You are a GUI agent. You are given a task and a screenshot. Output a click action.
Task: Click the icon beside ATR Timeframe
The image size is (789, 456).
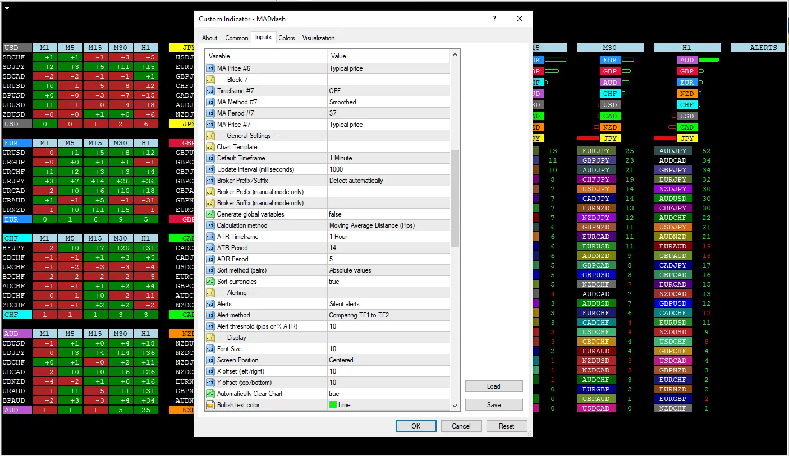210,237
